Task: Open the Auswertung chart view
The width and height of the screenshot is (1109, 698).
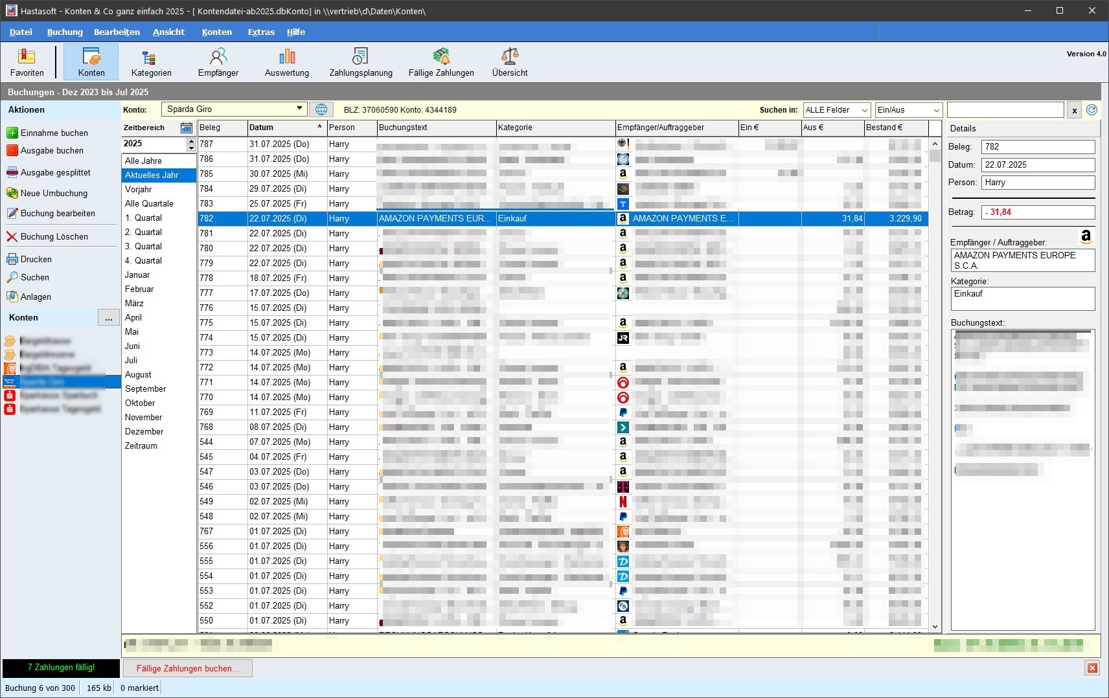Action: [286, 62]
